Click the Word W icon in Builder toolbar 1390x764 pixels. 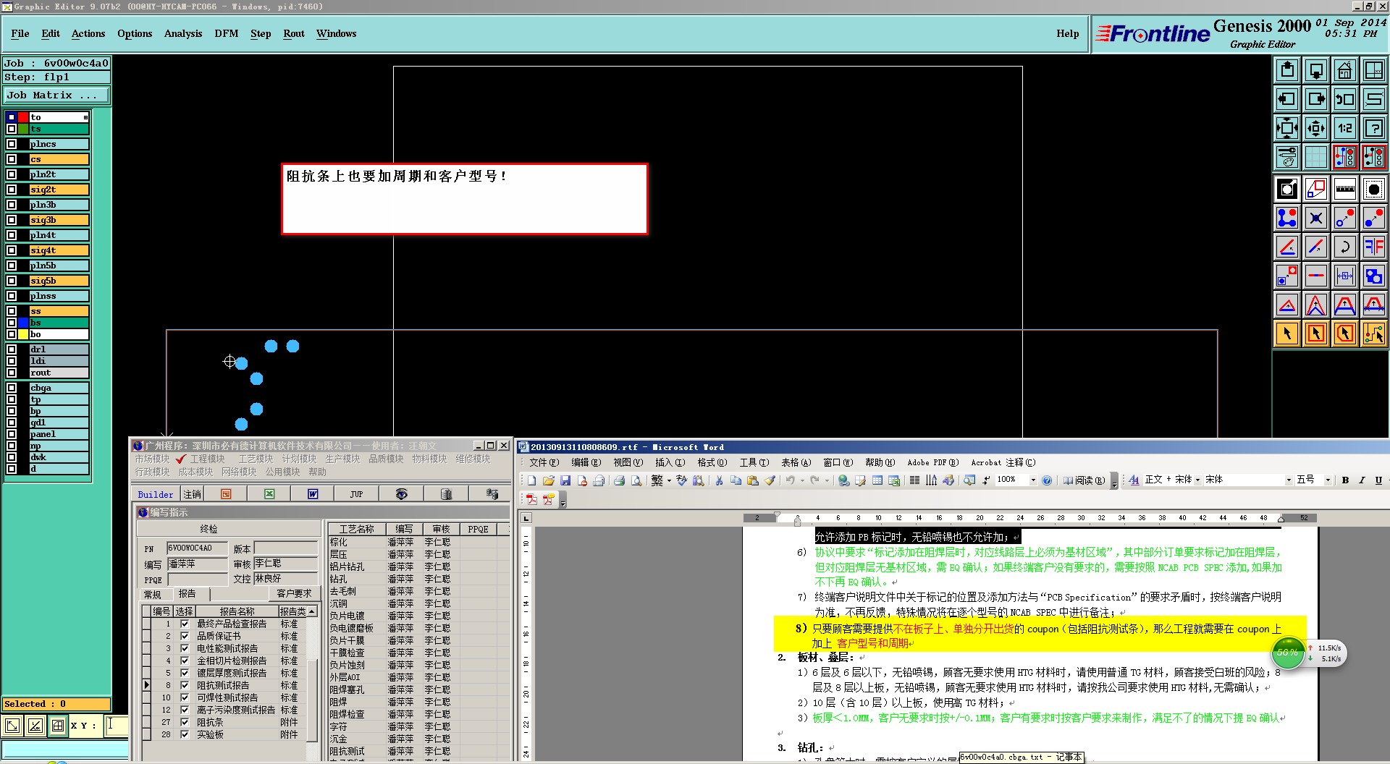tap(313, 494)
